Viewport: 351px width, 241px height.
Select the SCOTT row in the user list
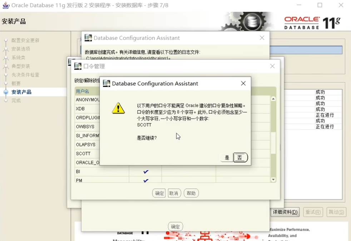click(x=88, y=154)
